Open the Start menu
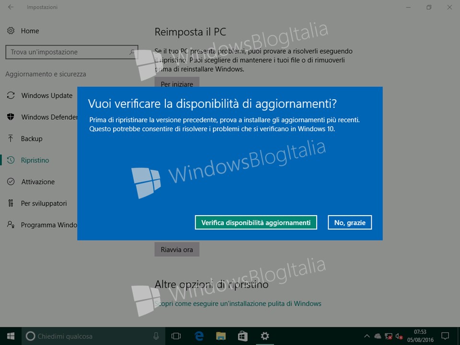This screenshot has width=460, height=345. coord(11,336)
